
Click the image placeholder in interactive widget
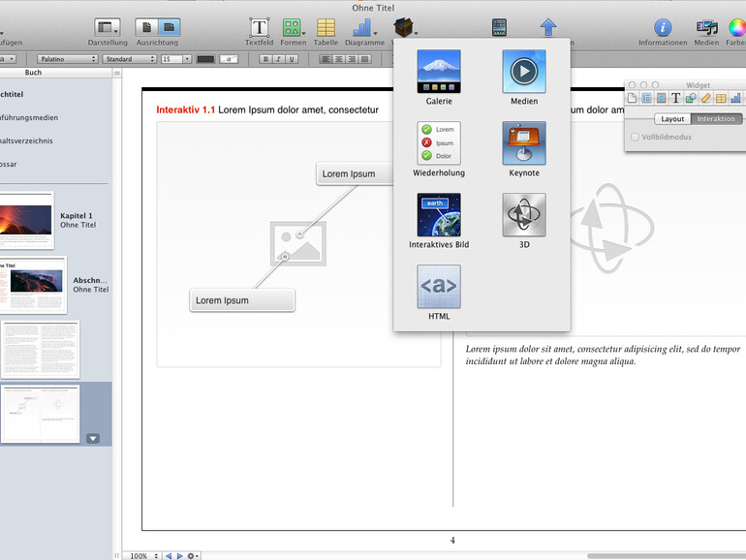click(298, 243)
